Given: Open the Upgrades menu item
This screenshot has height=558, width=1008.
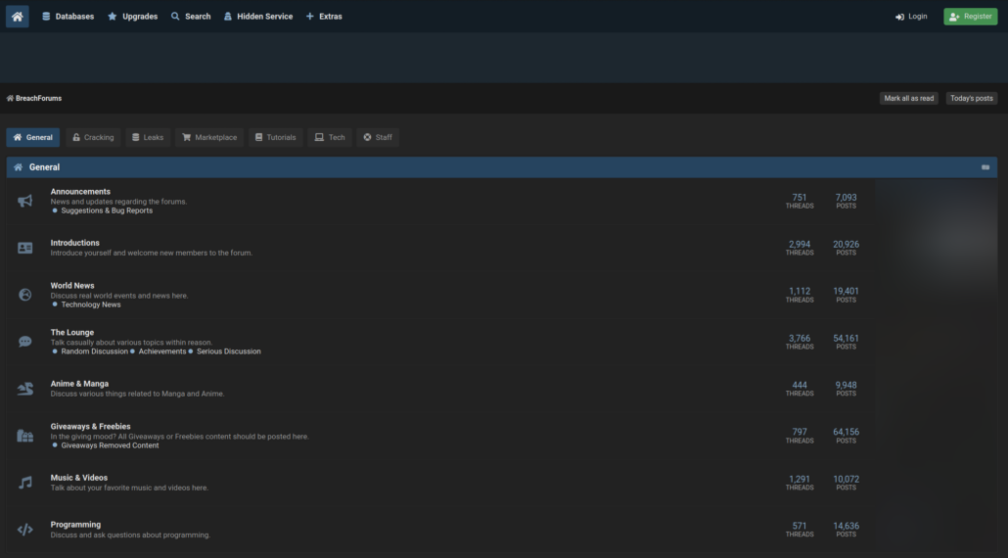Looking at the screenshot, I should click(132, 17).
